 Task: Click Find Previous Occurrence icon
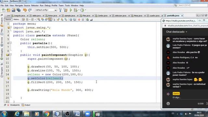pos(43,19)
